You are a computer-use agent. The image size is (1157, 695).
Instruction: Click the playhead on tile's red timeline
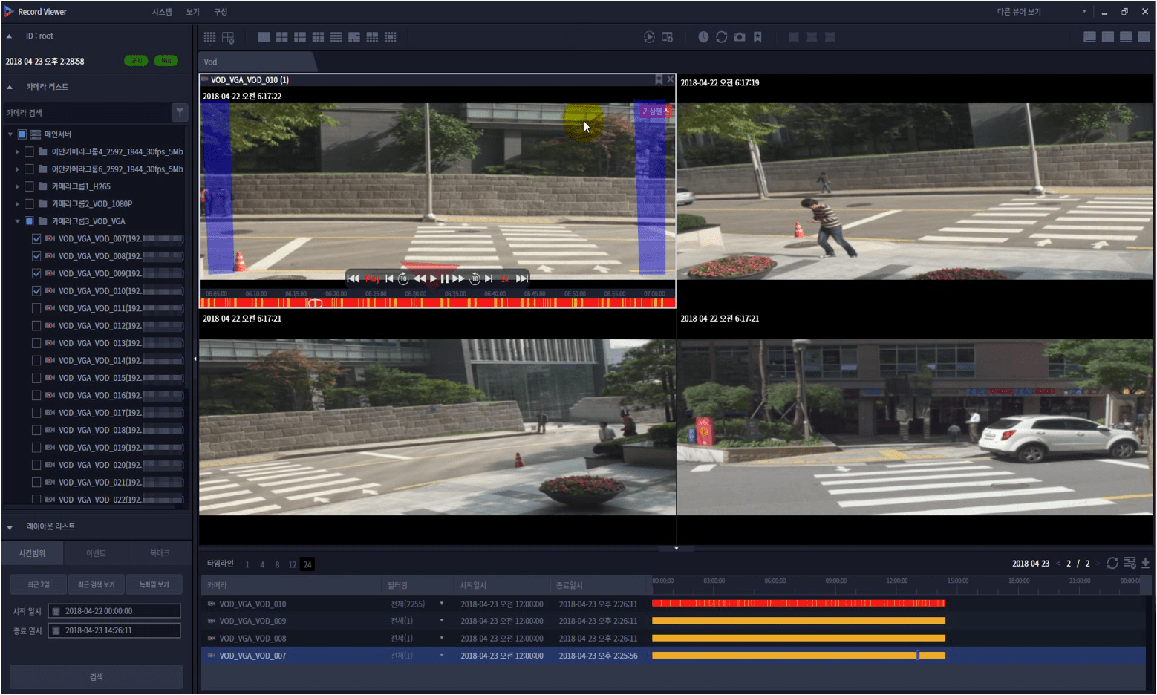coord(316,303)
